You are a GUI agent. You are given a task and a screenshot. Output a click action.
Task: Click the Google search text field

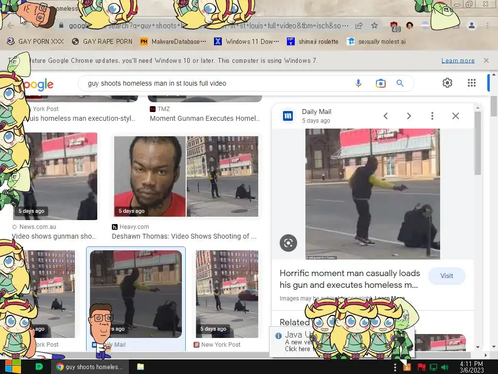pos(216,83)
